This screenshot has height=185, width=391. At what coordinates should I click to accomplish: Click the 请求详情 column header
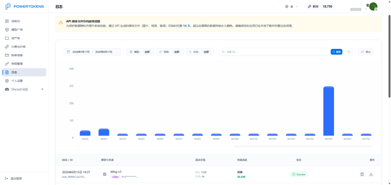(200, 160)
